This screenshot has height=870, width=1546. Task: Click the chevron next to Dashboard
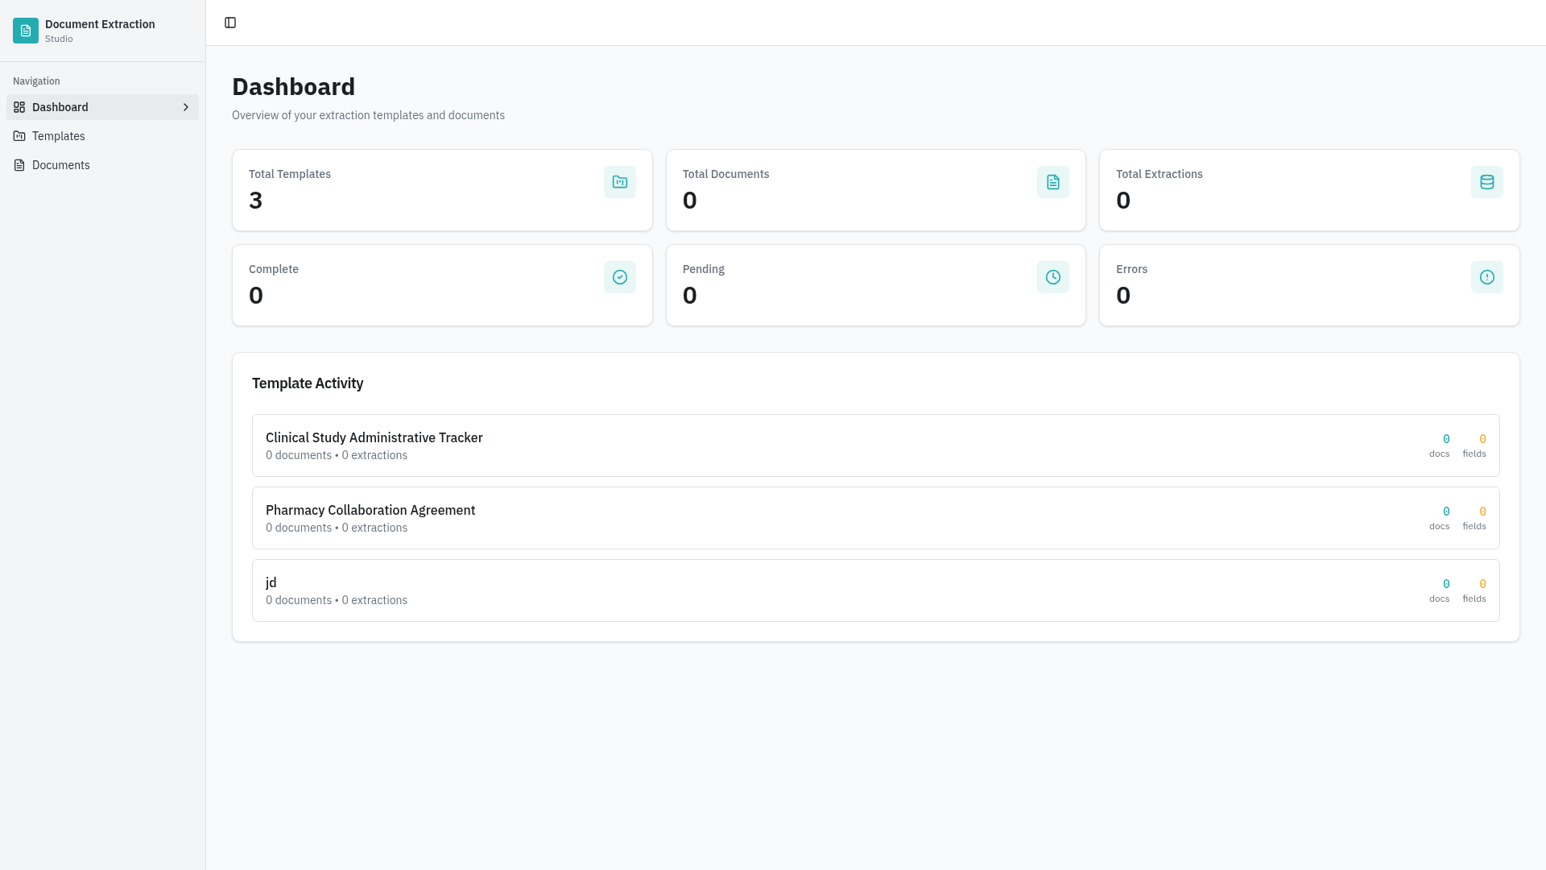point(186,107)
